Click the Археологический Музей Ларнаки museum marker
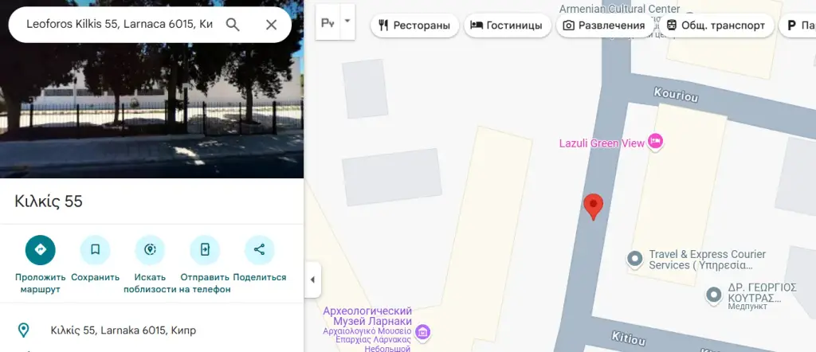This screenshot has height=352, width=816. click(422, 331)
